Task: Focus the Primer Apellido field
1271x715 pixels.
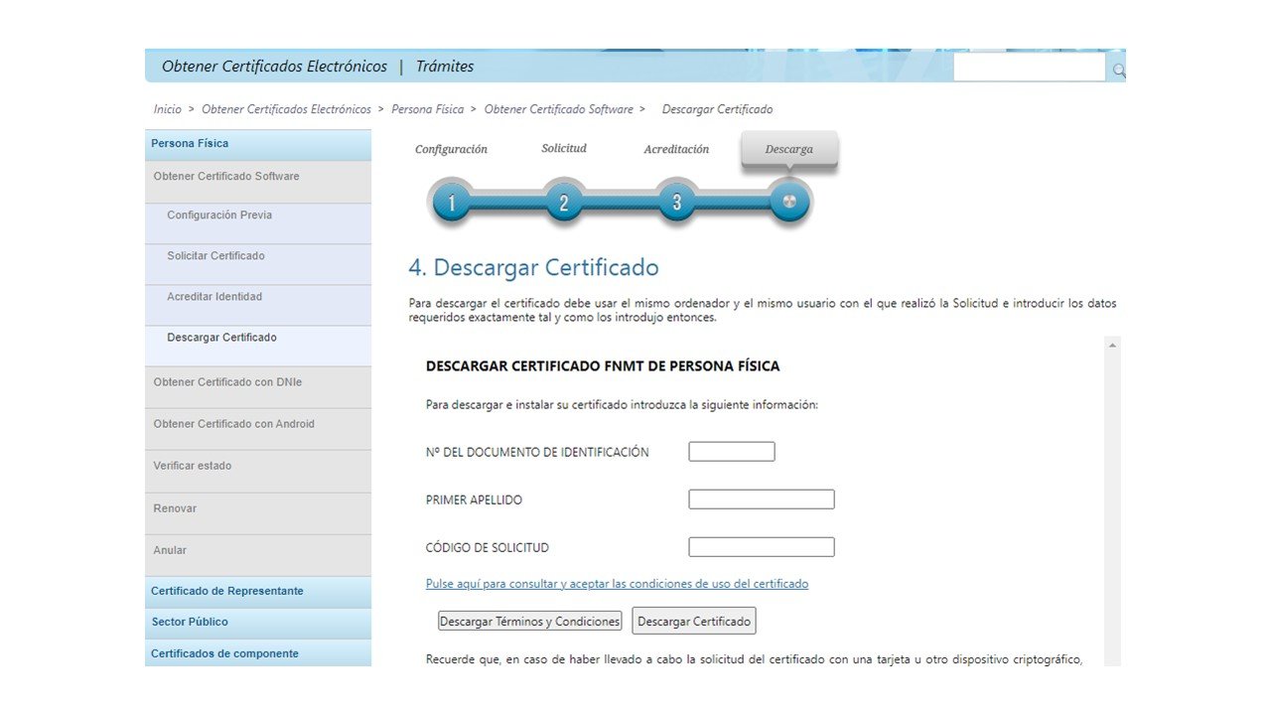Action: 762,500
